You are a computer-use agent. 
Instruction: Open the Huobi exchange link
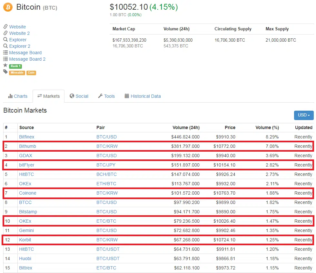[x=25, y=258]
